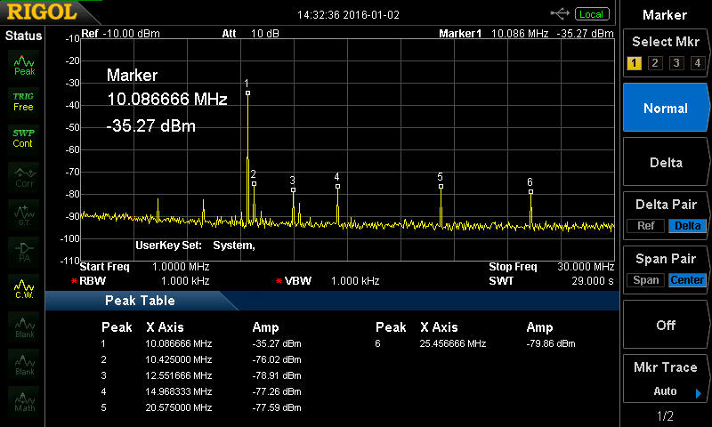Click the TRIG Free trigger status icon

pos(23,101)
